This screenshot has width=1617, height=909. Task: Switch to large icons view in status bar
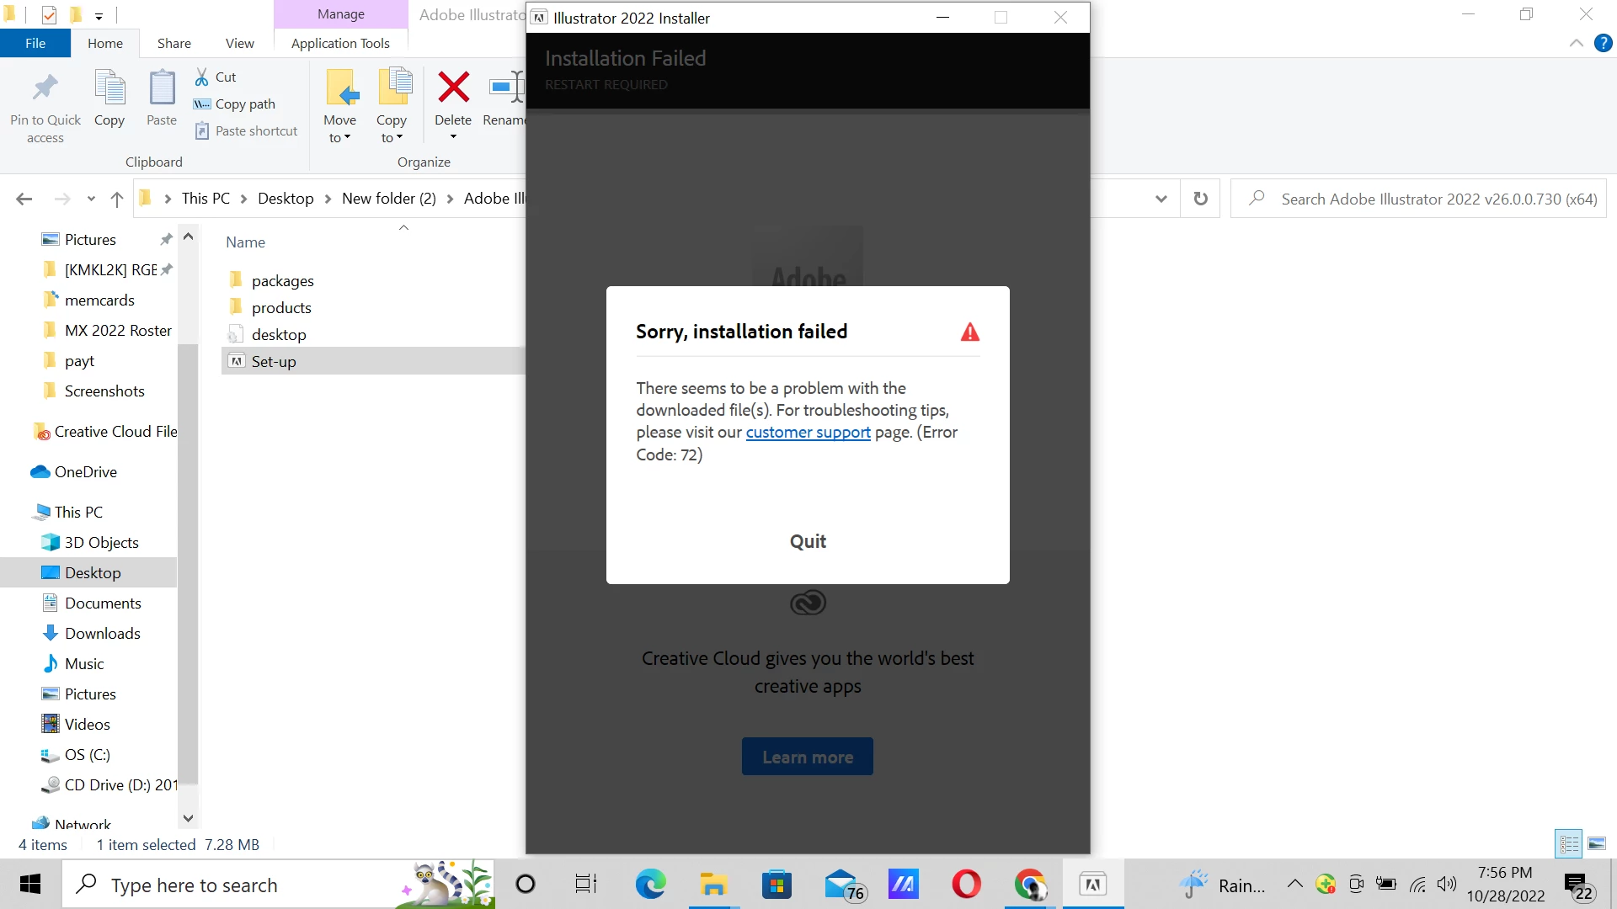pyautogui.click(x=1597, y=843)
